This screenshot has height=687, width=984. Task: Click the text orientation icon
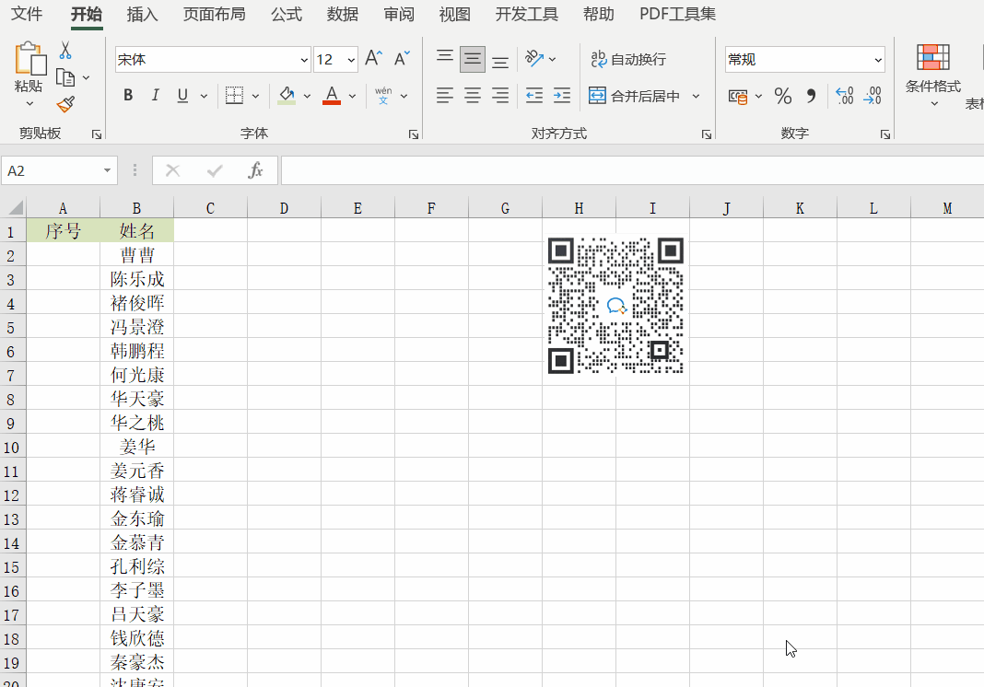[x=534, y=59]
